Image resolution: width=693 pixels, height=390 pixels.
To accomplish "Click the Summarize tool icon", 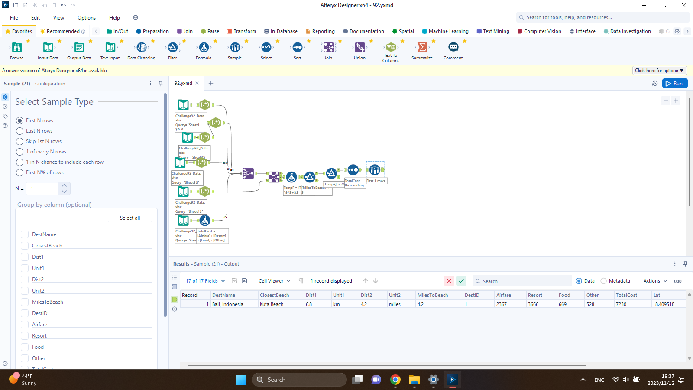I will 422,48.
